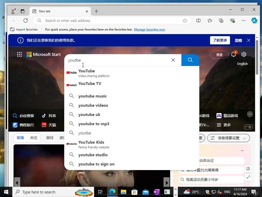This screenshot has height=197, width=262.
Task: Open Edge profile icon
Action: pos(13,11)
